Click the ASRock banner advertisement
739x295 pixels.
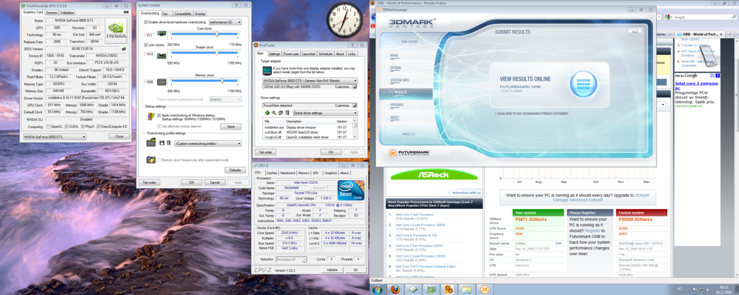pyautogui.click(x=434, y=176)
